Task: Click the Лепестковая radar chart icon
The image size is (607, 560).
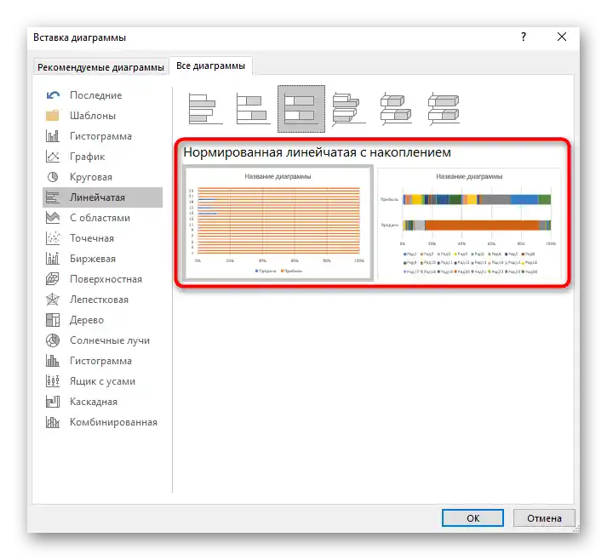Action: pyautogui.click(x=53, y=300)
